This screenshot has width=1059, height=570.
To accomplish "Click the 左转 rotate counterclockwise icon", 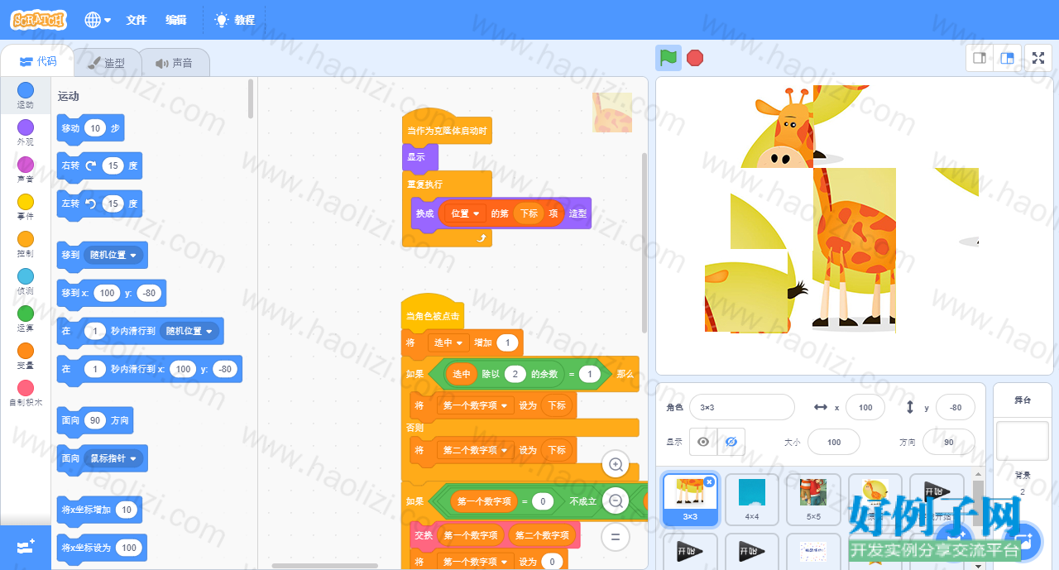I will tap(91, 204).
